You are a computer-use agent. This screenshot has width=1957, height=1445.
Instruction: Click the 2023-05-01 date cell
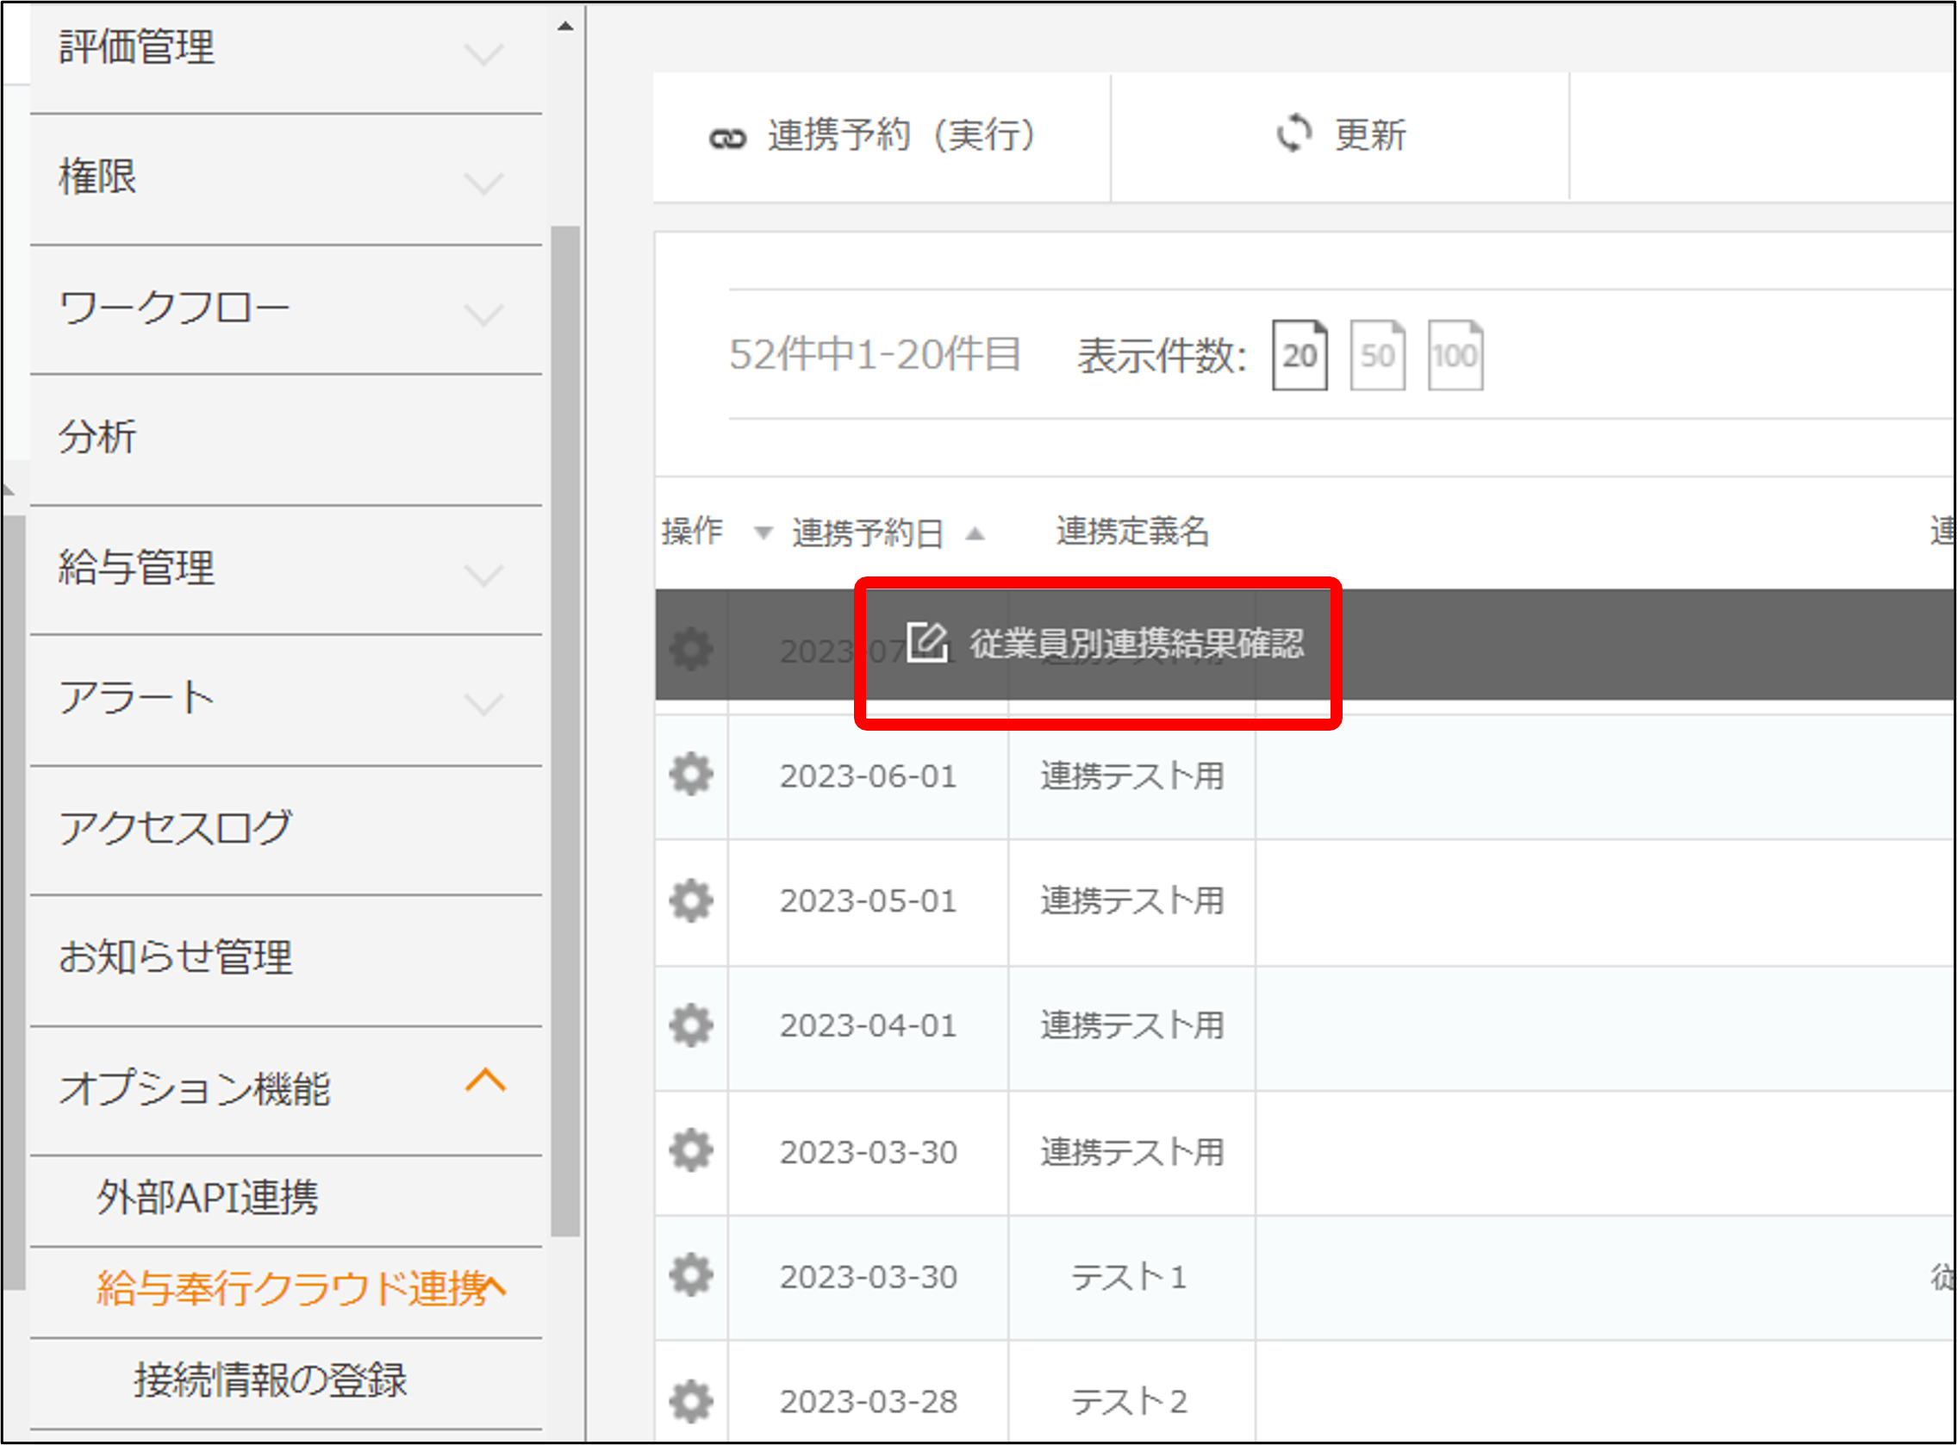tap(868, 901)
